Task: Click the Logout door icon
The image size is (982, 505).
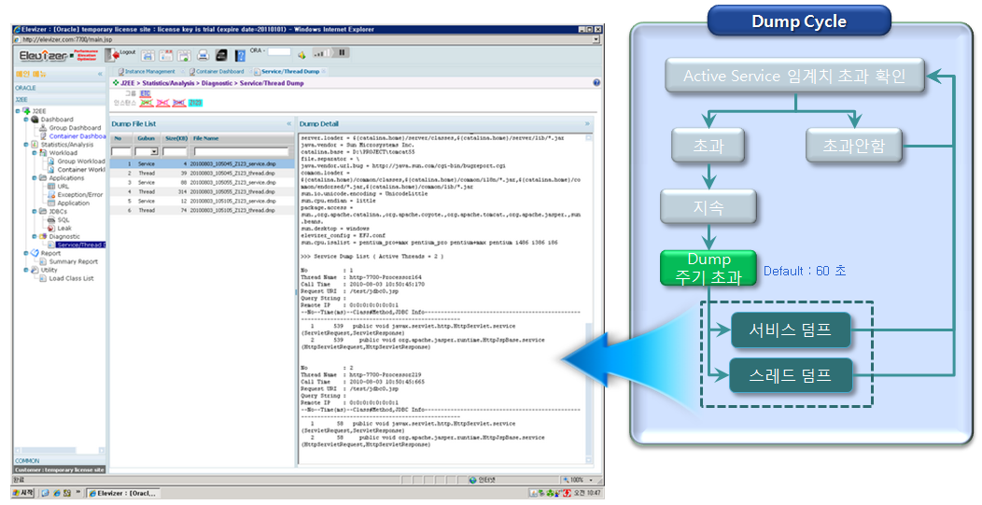Action: pos(111,55)
